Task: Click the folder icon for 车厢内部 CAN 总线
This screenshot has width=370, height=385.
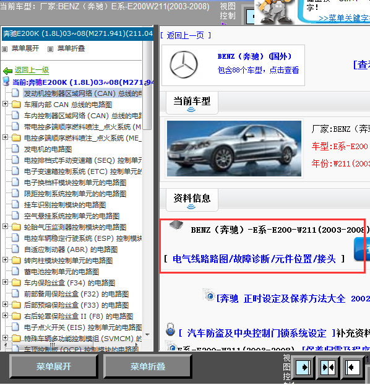Action: tap(16, 105)
